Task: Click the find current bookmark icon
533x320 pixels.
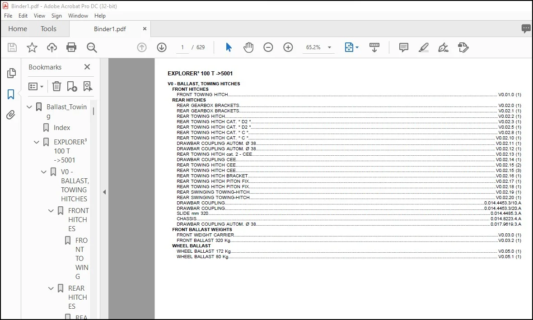Action: (x=88, y=86)
